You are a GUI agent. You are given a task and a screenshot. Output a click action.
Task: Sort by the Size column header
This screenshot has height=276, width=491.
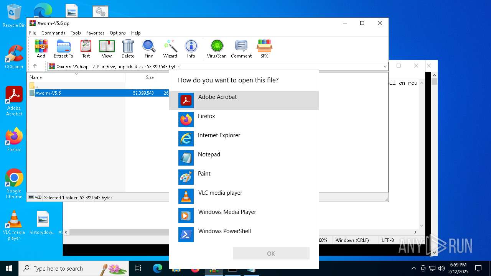click(x=141, y=77)
